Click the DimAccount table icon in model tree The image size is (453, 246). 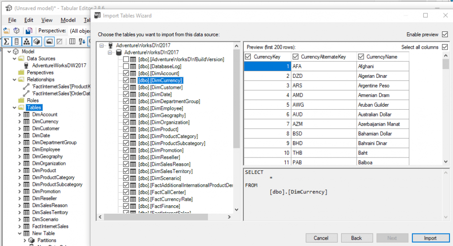coord(26,115)
